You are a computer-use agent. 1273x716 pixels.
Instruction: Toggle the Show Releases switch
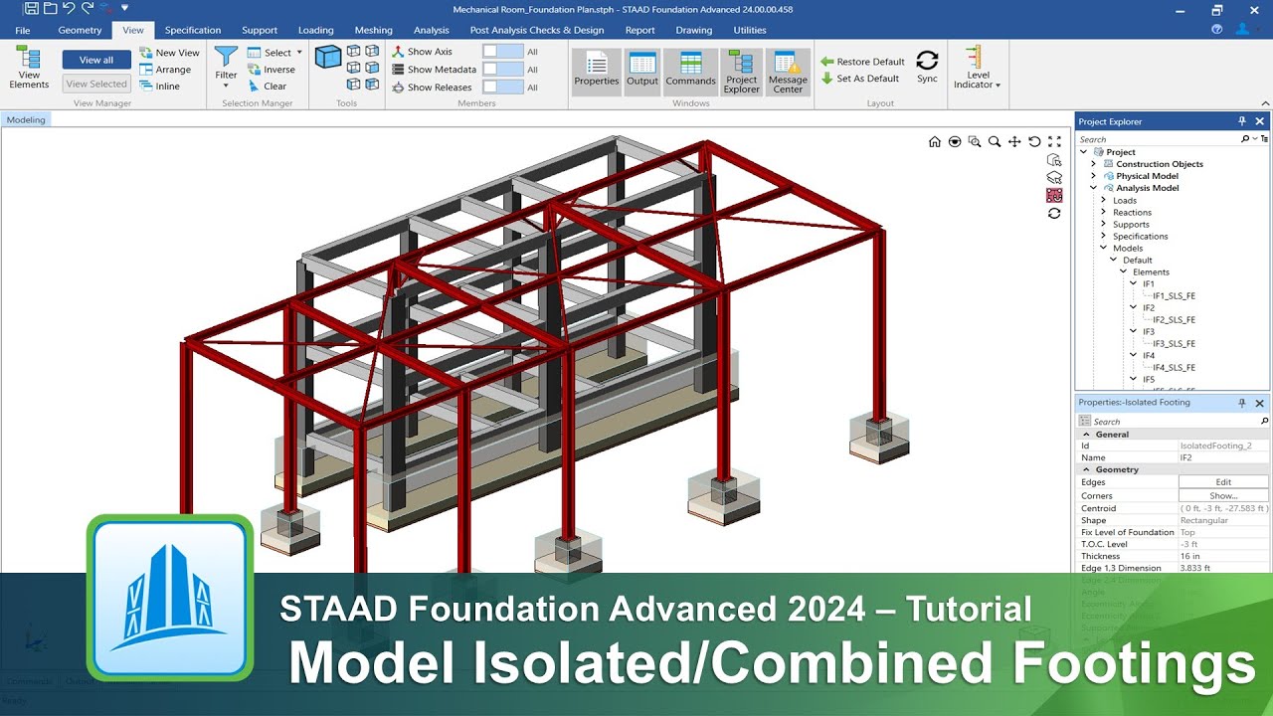point(503,88)
